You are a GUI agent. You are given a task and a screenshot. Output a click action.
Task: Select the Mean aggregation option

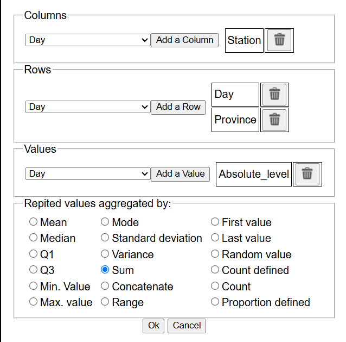(34, 222)
